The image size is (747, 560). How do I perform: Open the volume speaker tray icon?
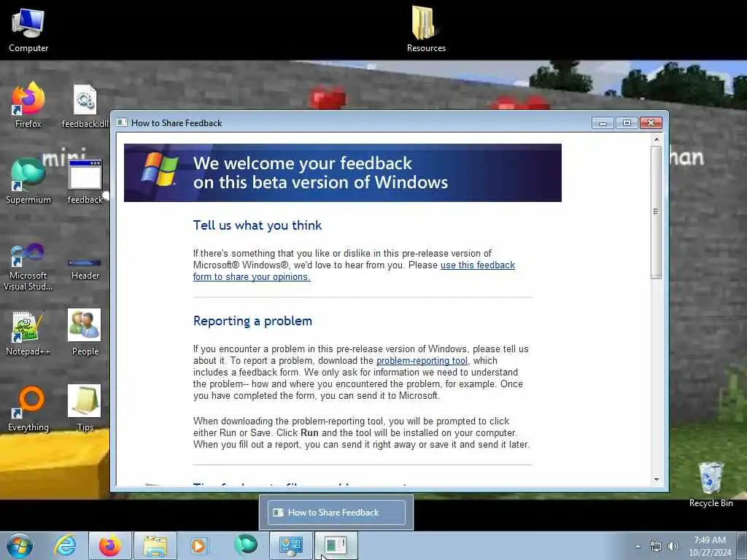[673, 546]
